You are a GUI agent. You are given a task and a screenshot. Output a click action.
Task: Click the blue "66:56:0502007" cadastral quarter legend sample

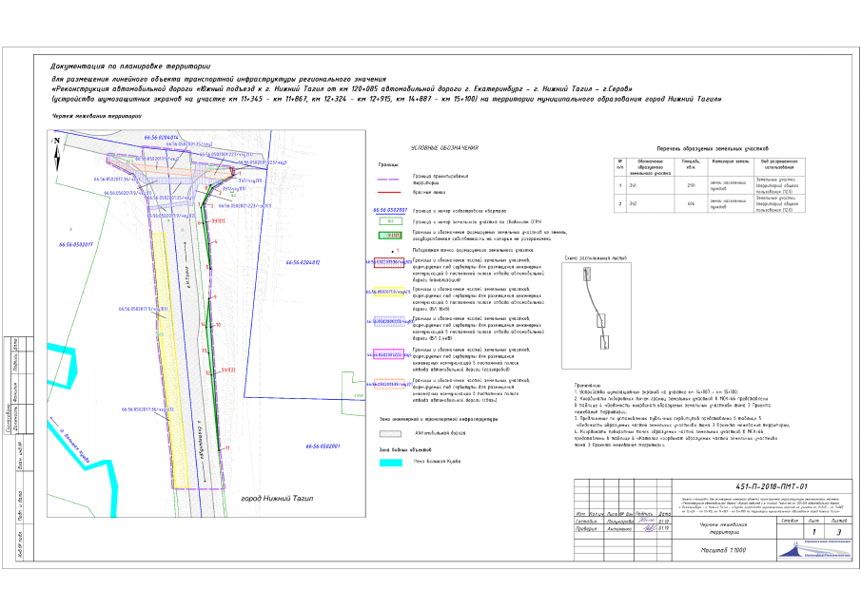click(x=390, y=211)
